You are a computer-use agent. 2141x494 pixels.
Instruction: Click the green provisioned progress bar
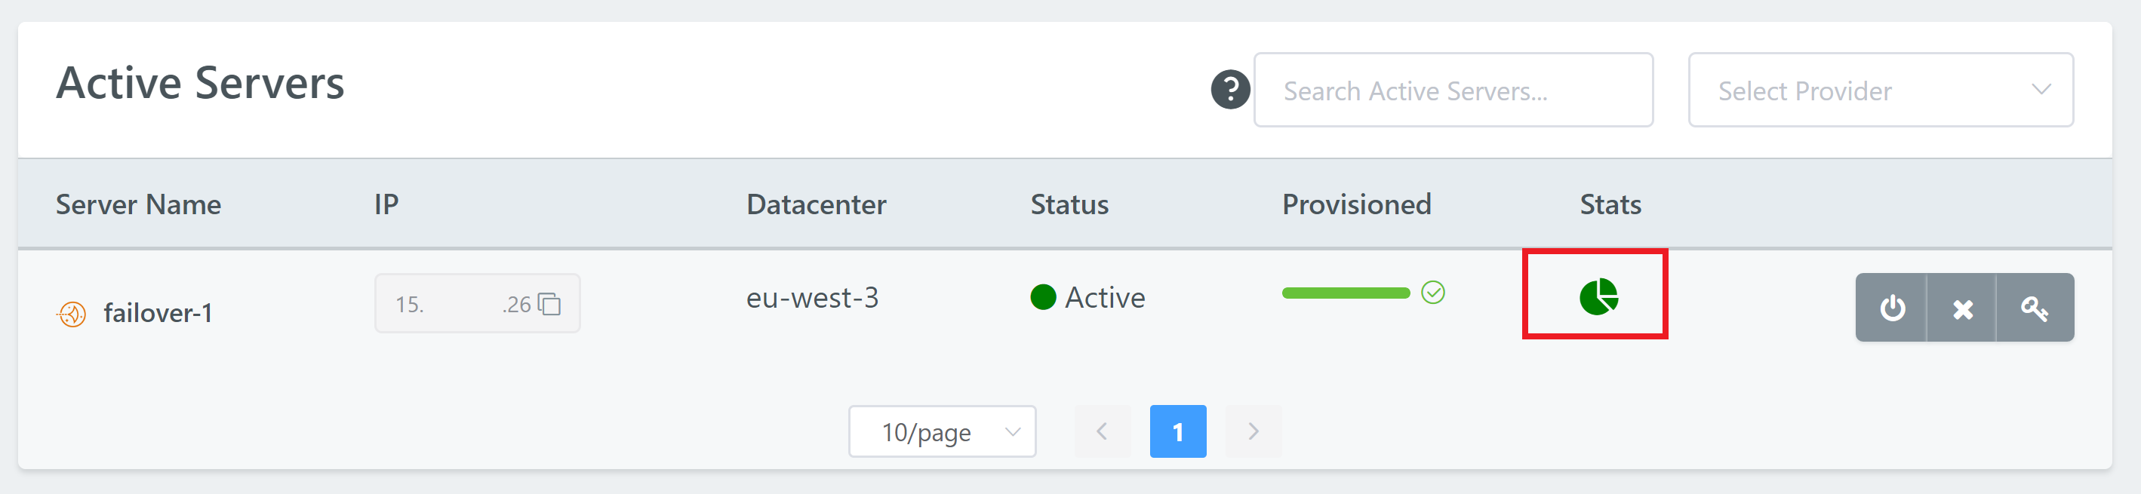click(1345, 292)
